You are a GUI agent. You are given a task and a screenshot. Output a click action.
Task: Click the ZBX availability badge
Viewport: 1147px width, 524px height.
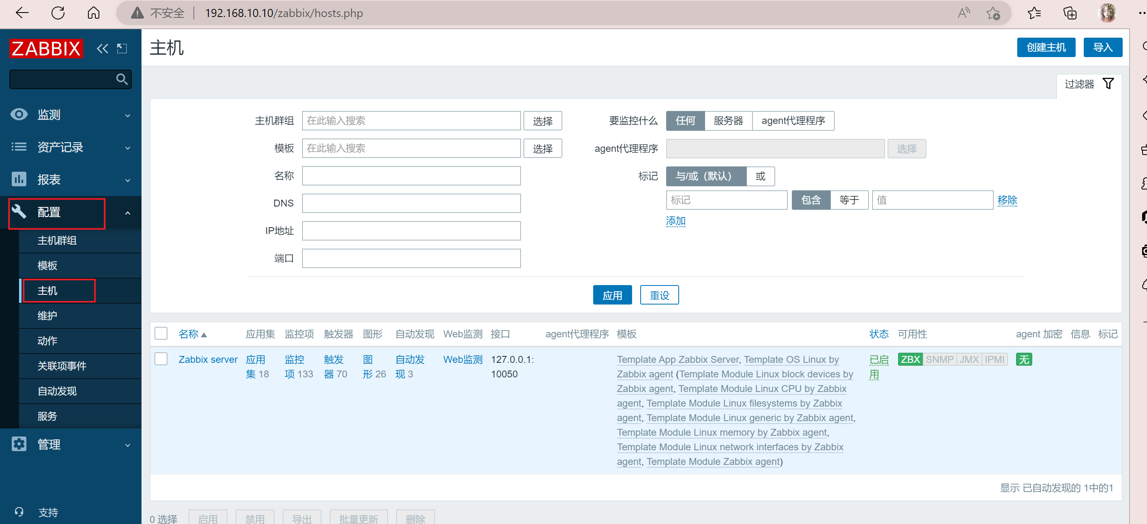tap(910, 360)
